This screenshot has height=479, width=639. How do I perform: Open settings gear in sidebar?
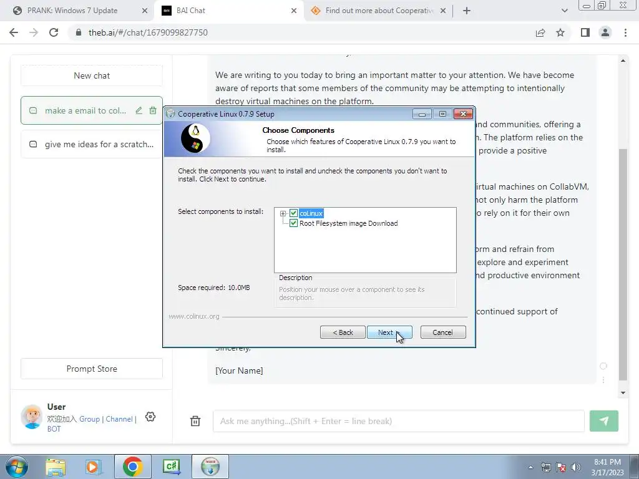tap(150, 417)
